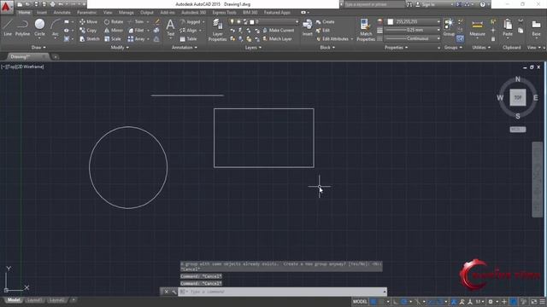The width and height of the screenshot is (547, 307).
Task: Click the Erase tool icon
Action: 157,21
